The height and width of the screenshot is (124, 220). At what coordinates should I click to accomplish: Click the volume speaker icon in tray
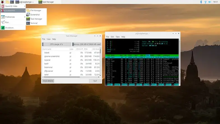[x=210, y=2]
